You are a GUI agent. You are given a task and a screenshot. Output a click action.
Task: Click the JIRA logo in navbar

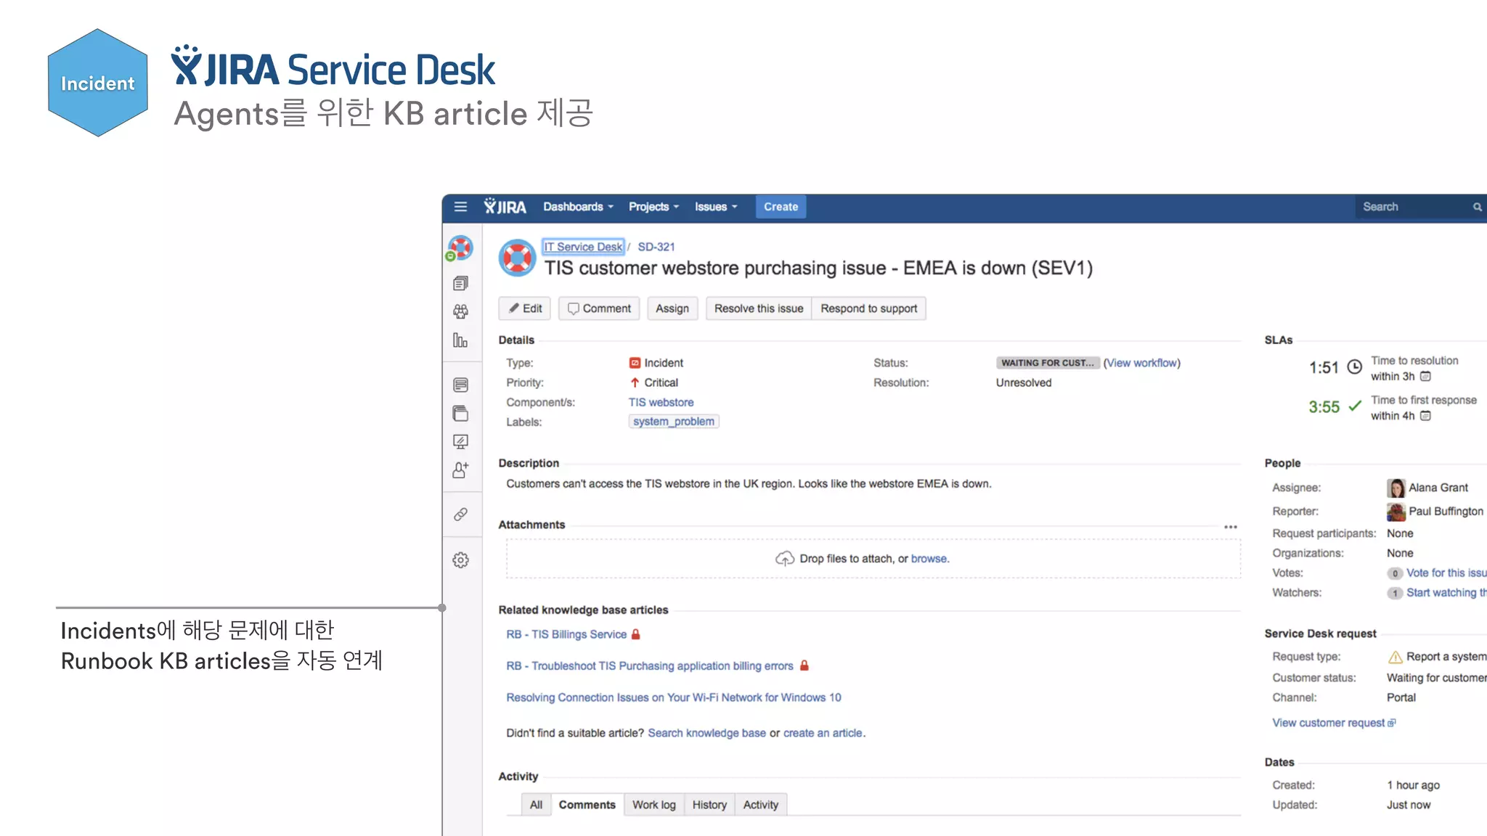click(x=505, y=207)
